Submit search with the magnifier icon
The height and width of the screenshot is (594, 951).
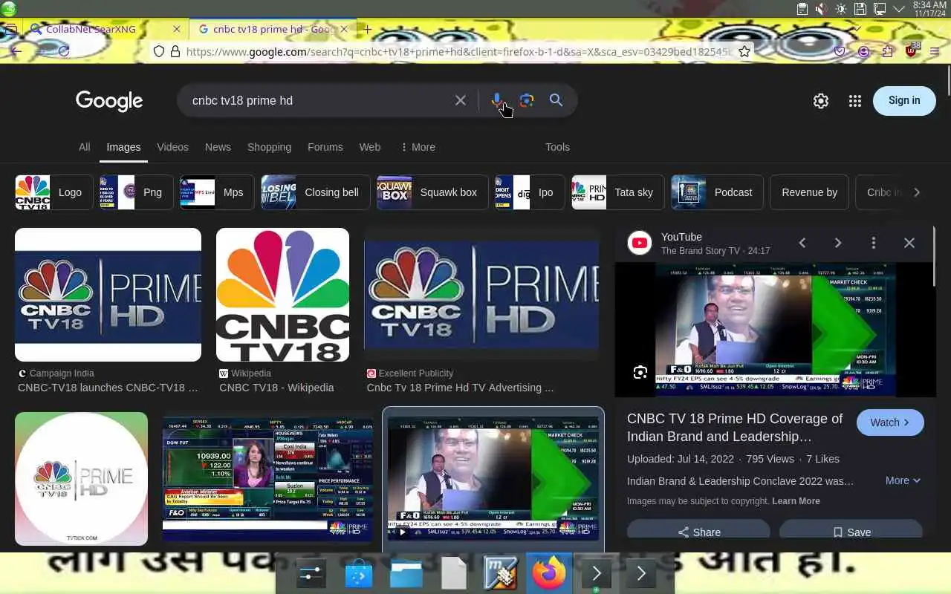[556, 100]
